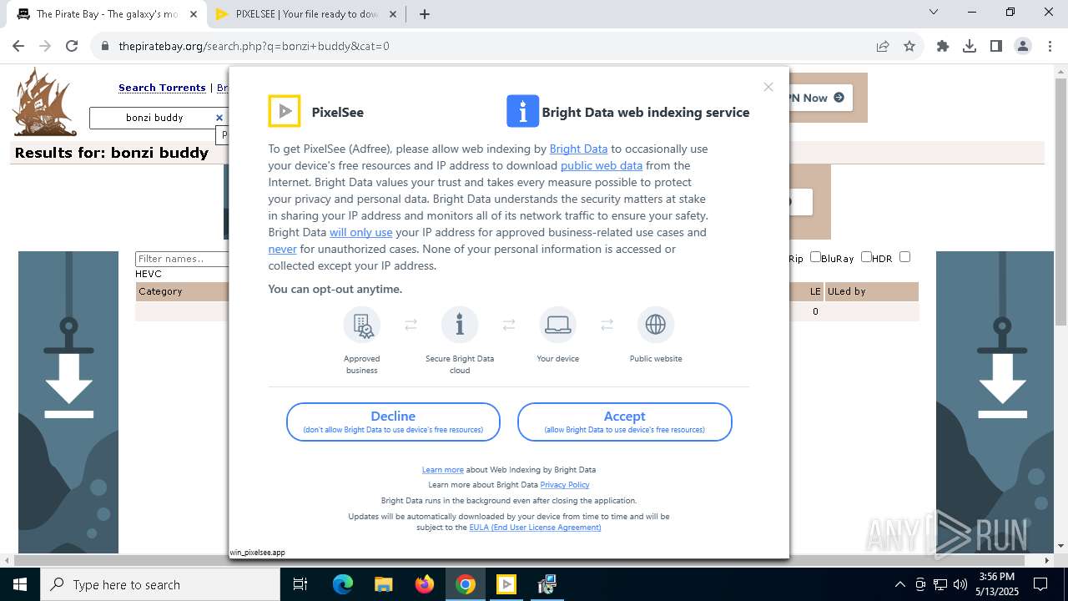Click the vertical page scrollbar
1068x601 pixels.
coord(1060,200)
